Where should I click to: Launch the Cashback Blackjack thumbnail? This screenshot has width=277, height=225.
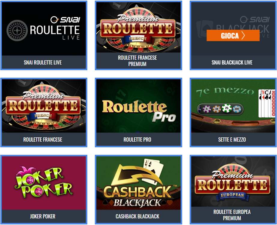point(139,183)
